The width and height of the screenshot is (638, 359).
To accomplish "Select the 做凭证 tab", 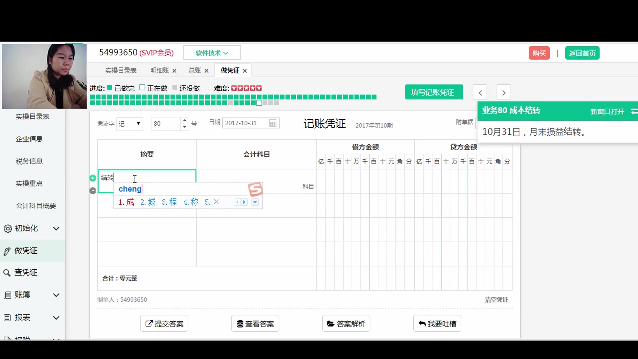I will click(230, 70).
